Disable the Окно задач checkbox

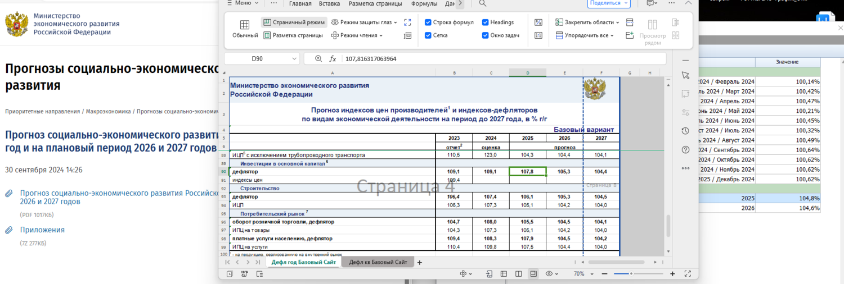485,35
